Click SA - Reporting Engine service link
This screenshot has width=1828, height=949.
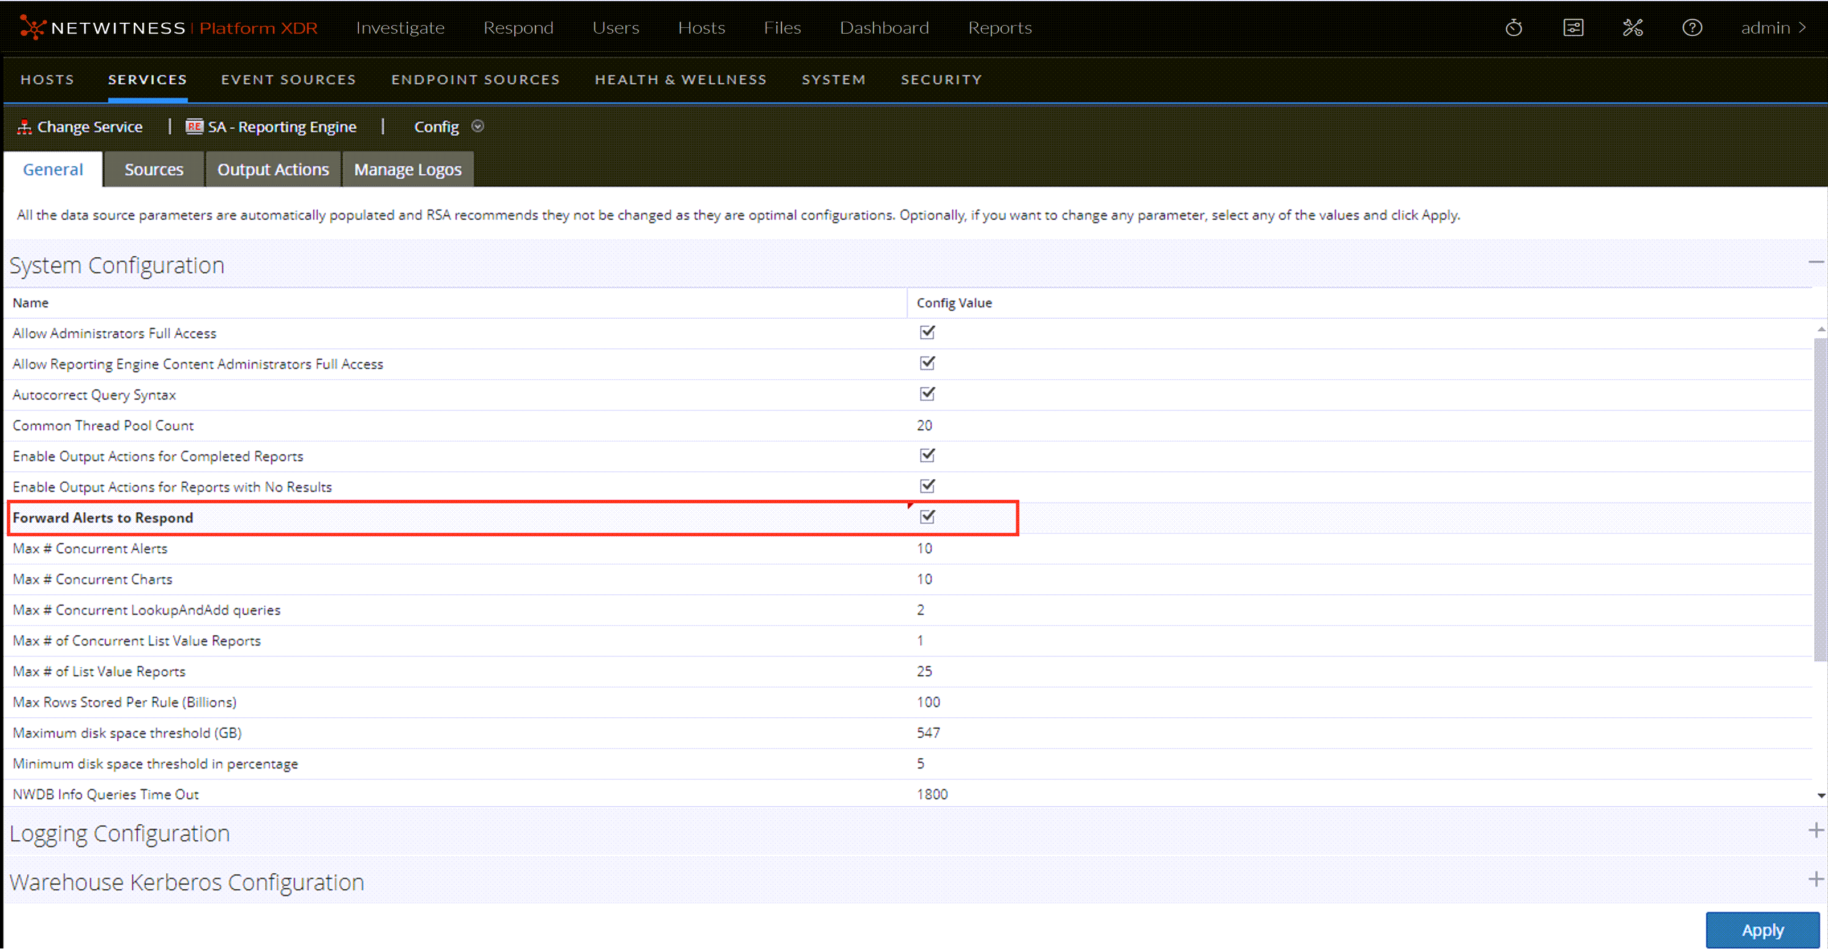(282, 127)
